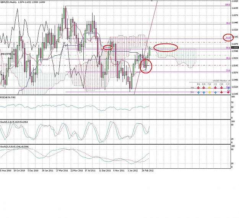The image size is (239, 218).
Task: Click the 1.5195 price axis label
Action: click(x=235, y=94)
